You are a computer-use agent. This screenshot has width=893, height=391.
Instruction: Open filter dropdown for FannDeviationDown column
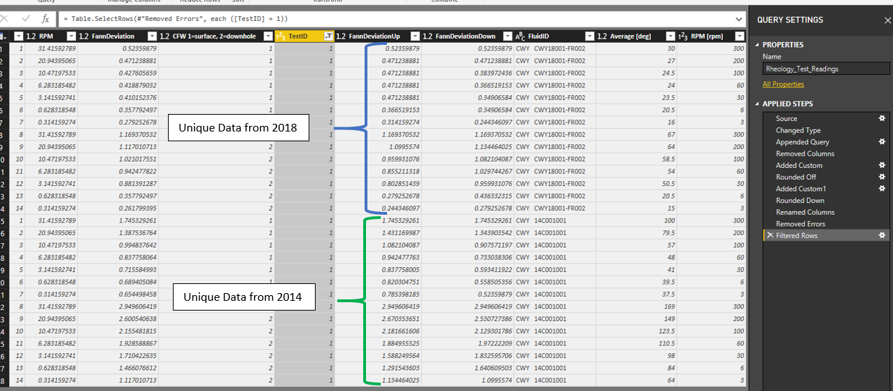click(x=507, y=36)
